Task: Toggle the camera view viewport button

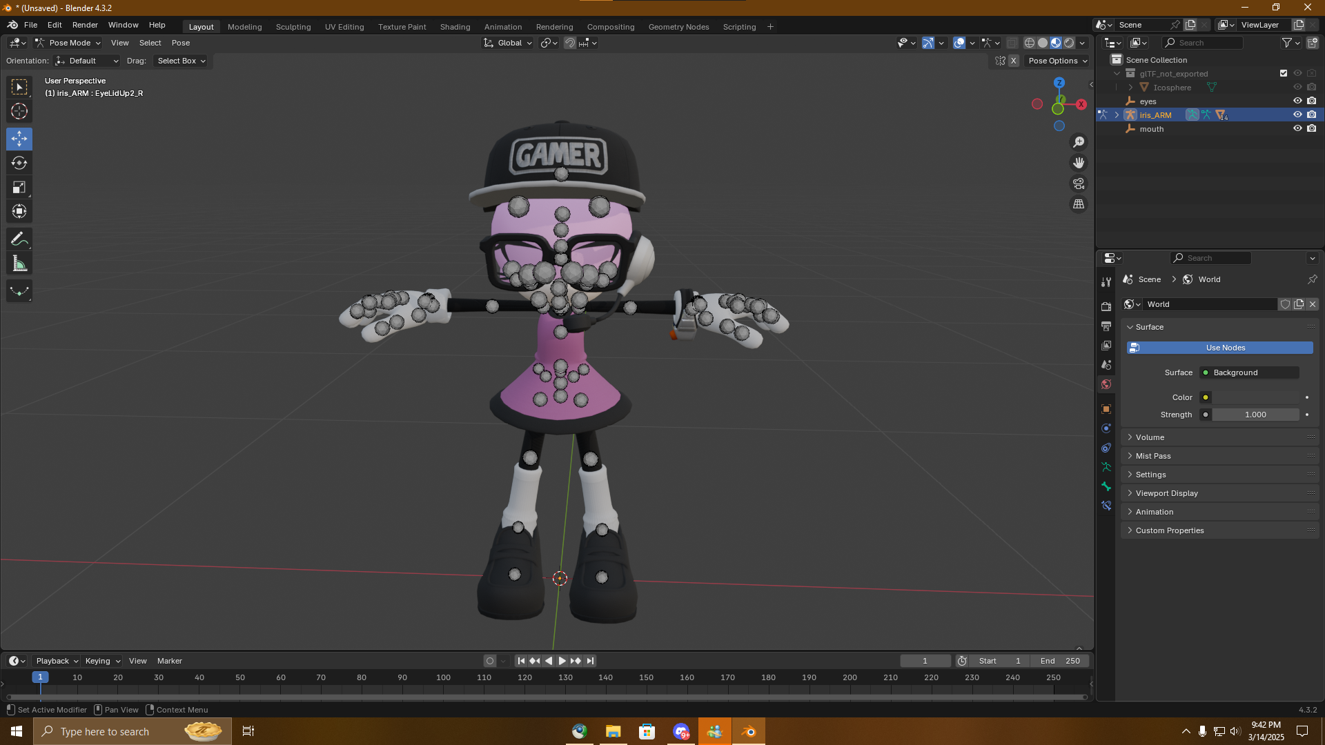Action: click(1078, 183)
